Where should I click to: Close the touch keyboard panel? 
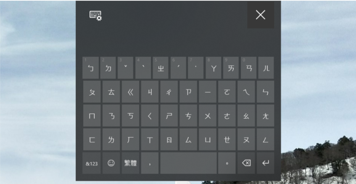click(x=261, y=15)
